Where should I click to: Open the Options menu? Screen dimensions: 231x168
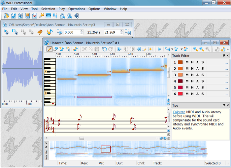pos(94,9)
